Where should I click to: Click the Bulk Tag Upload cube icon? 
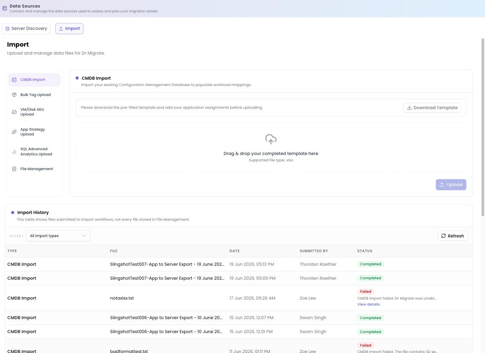pos(14,95)
